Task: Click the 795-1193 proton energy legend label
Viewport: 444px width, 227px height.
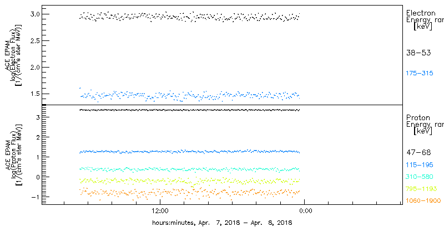Action: (x=421, y=189)
